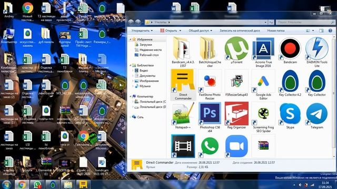Image resolution: width=337 pixels, height=189 pixels.
Task: Select the Музыка library
Action: [x=143, y=86]
